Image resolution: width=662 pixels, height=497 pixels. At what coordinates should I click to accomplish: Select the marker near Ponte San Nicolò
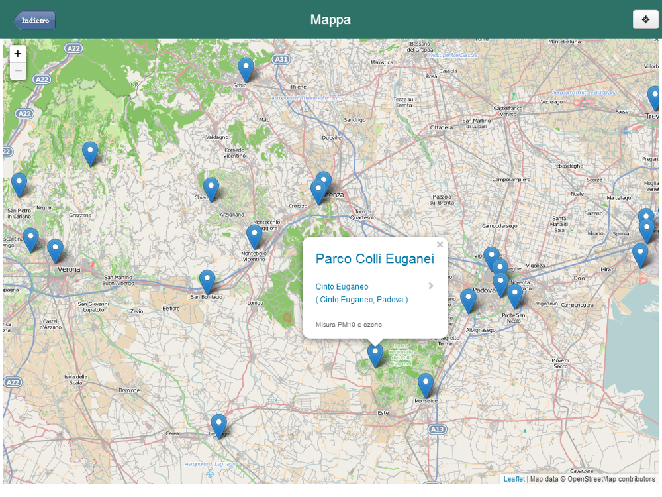[x=514, y=297]
